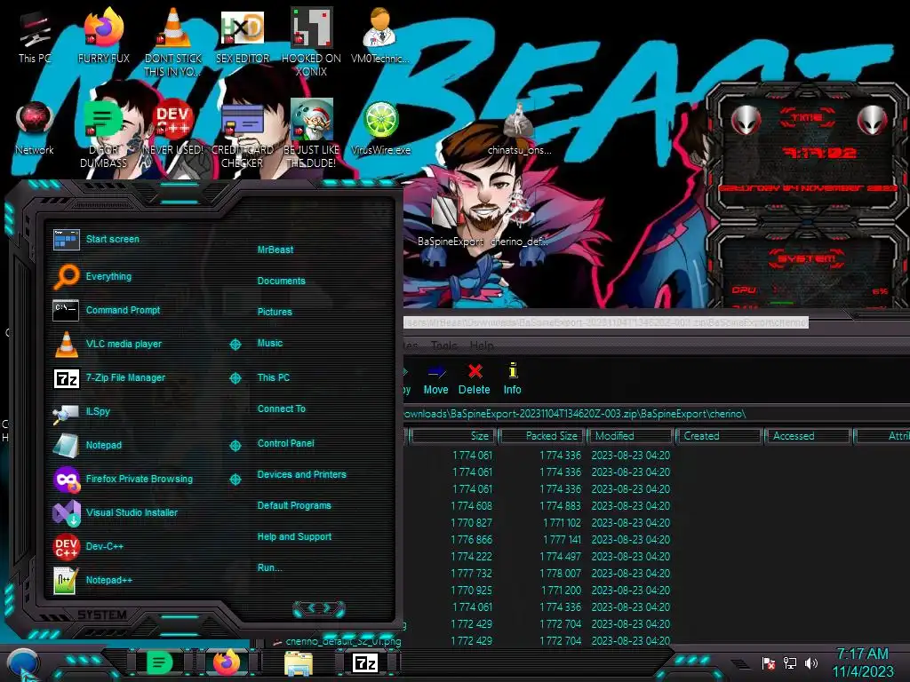Open the CREDIT CARD CHECKER shortcut
The width and height of the screenshot is (910, 682).
click(243, 135)
